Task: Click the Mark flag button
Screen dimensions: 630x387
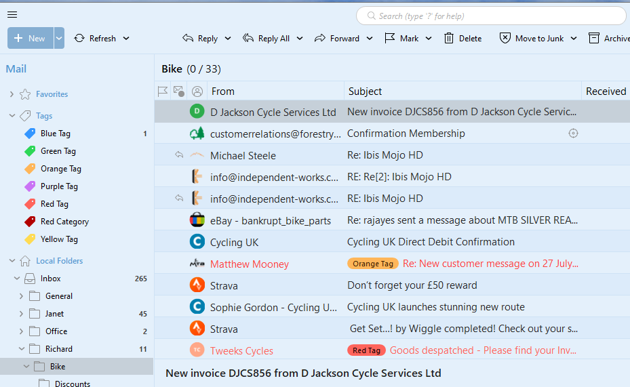Action: point(401,38)
